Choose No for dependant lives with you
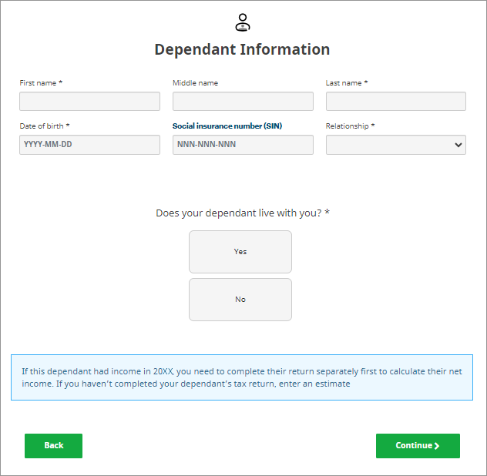This screenshot has width=487, height=476. [240, 300]
